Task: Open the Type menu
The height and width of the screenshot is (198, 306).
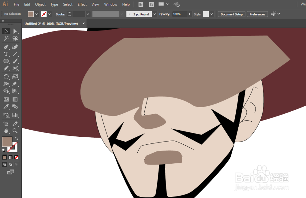Action: click(54, 4)
